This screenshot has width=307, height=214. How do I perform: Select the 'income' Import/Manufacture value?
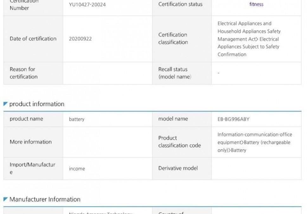pos(77,169)
